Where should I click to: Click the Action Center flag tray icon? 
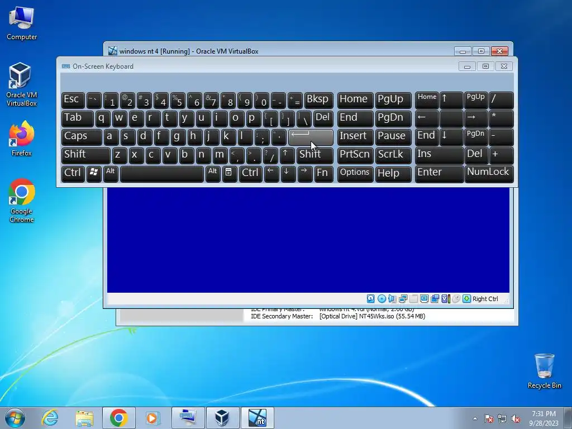(x=489, y=419)
